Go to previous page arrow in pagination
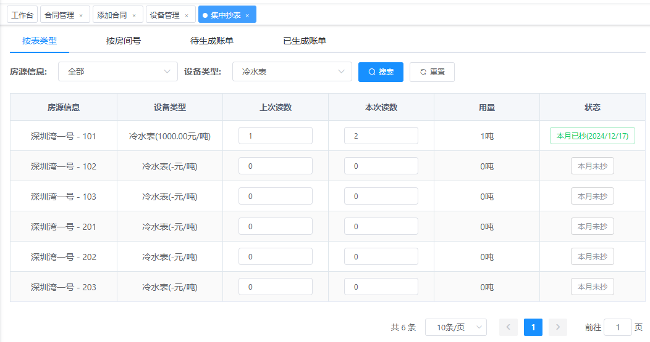650x342 pixels. tap(509, 327)
